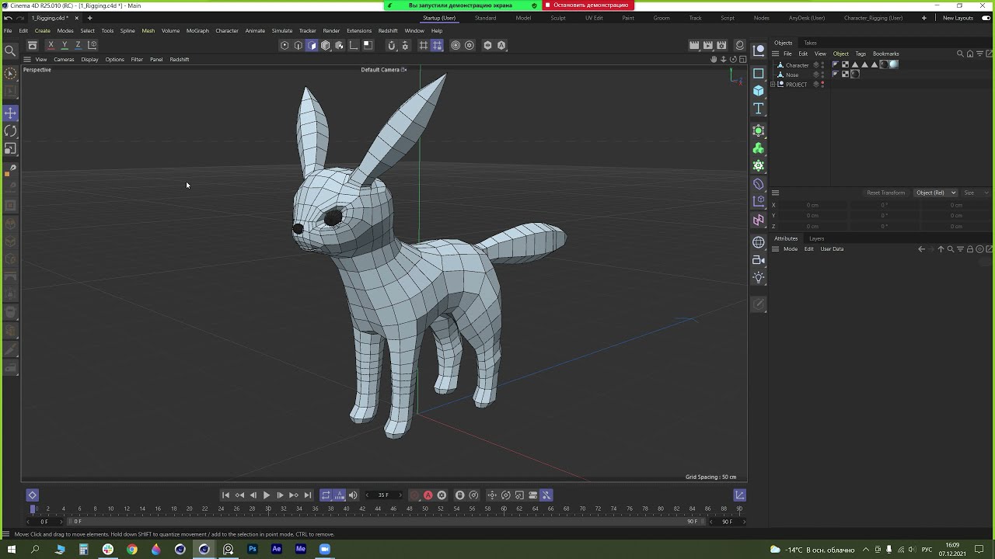995x559 pixels.
Task: Select the Move tool in left toolbar
Action: point(11,113)
